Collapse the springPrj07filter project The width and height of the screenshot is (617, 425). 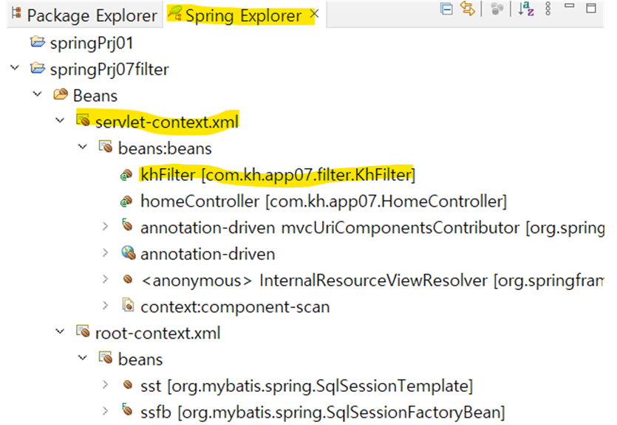coord(15,68)
